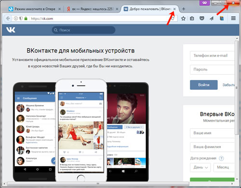Open the bookmarks list clipboard icon

point(192,18)
